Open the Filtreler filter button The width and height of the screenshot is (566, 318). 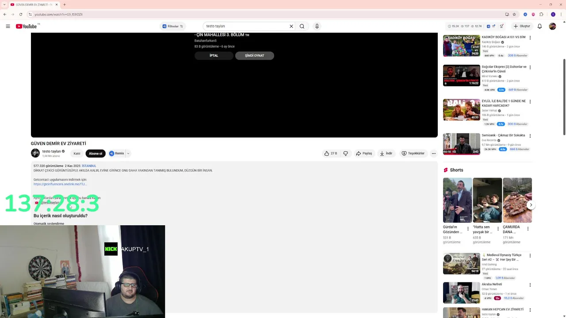point(173,26)
